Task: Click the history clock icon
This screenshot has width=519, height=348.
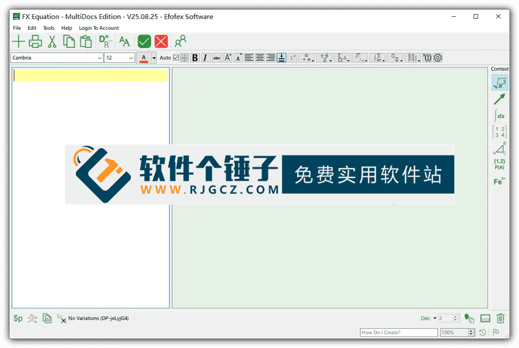Action: click(483, 332)
